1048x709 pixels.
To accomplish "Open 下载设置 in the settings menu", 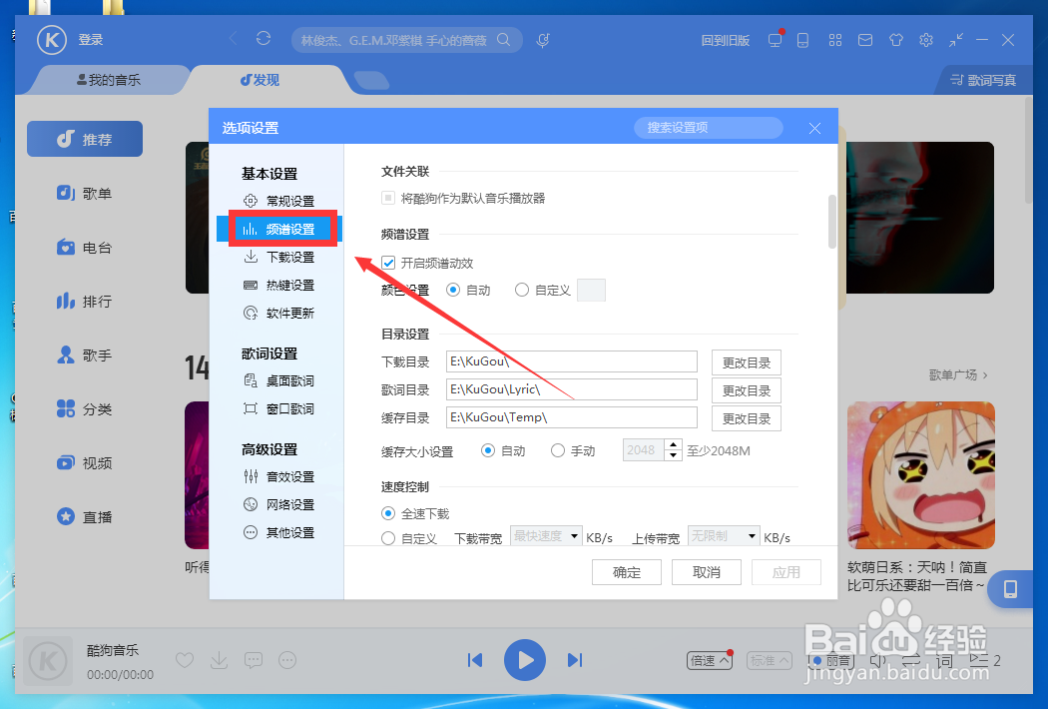I will [287, 257].
